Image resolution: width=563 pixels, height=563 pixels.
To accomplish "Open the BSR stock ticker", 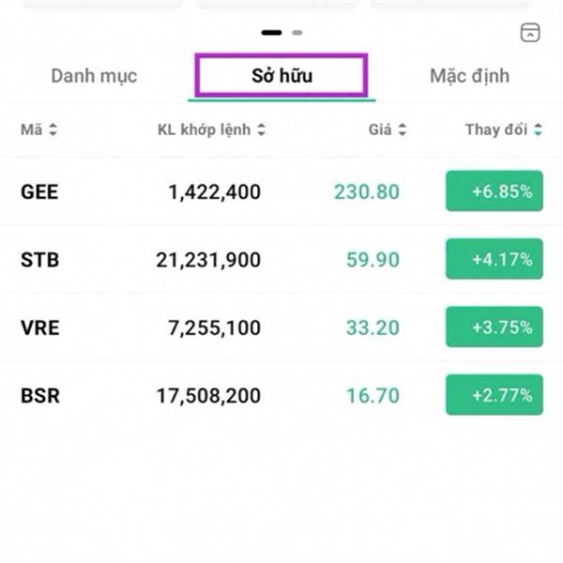I will [x=39, y=396].
